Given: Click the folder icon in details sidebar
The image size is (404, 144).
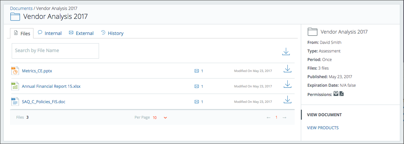Looking at the screenshot, I should (312, 32).
